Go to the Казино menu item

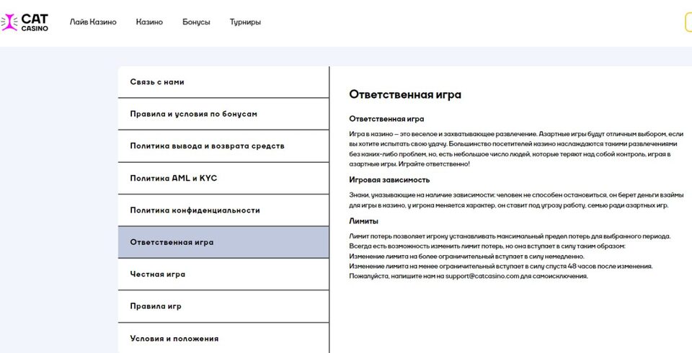(149, 22)
